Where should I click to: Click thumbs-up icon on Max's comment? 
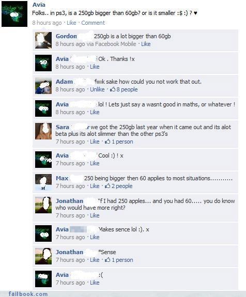(x=107, y=186)
